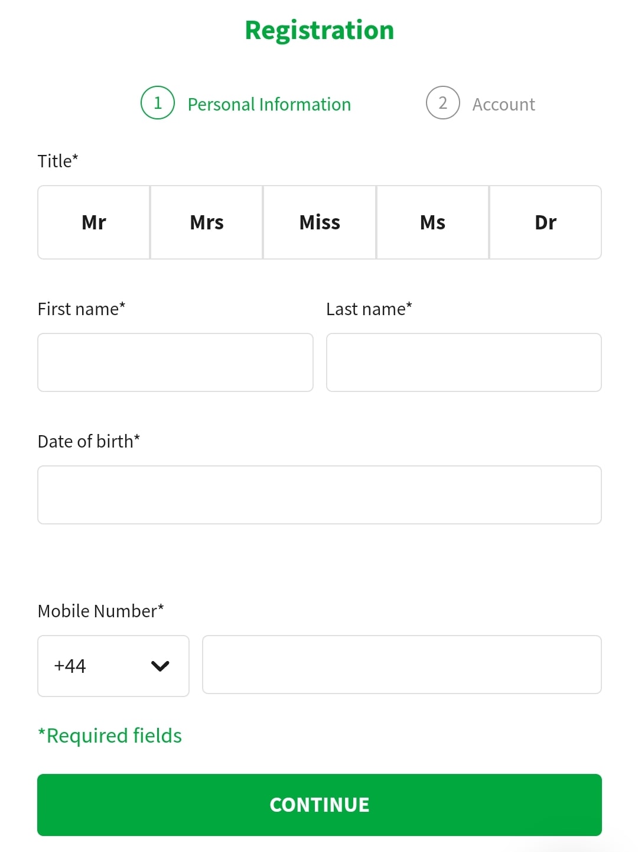Open the Date of birth field

[319, 495]
